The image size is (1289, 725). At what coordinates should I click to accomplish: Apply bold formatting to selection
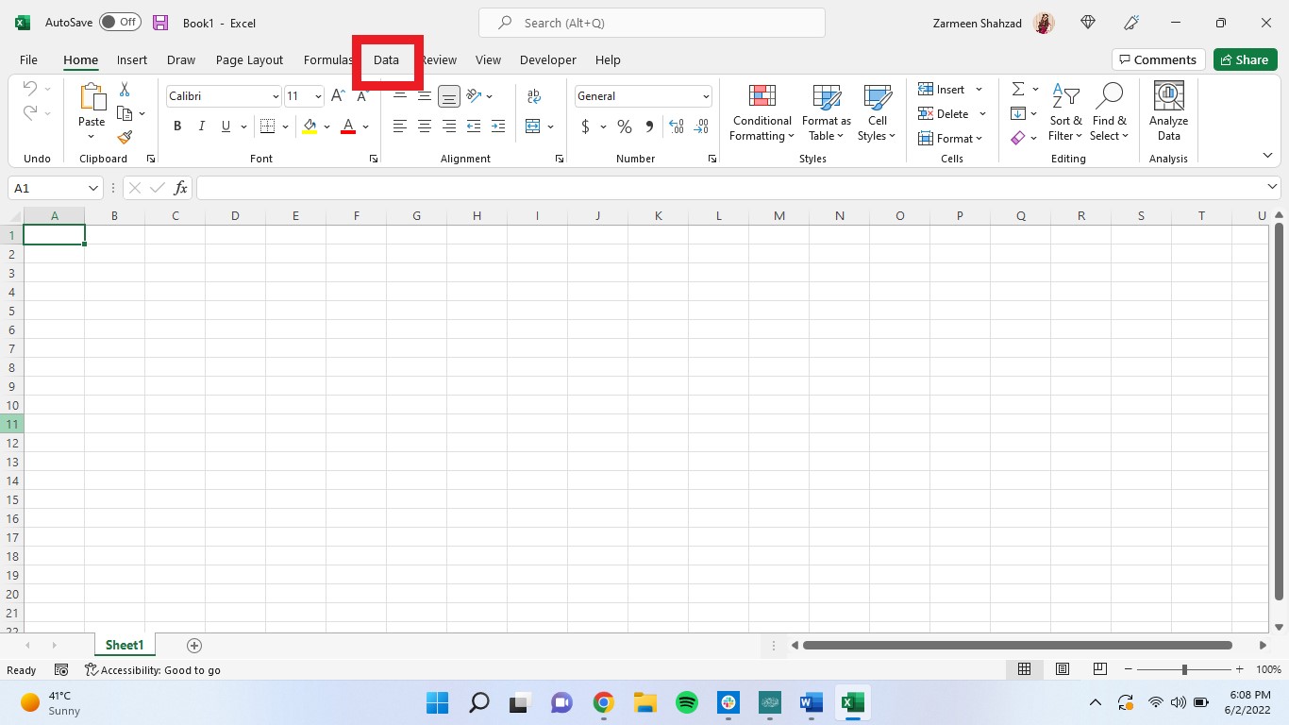pos(177,126)
